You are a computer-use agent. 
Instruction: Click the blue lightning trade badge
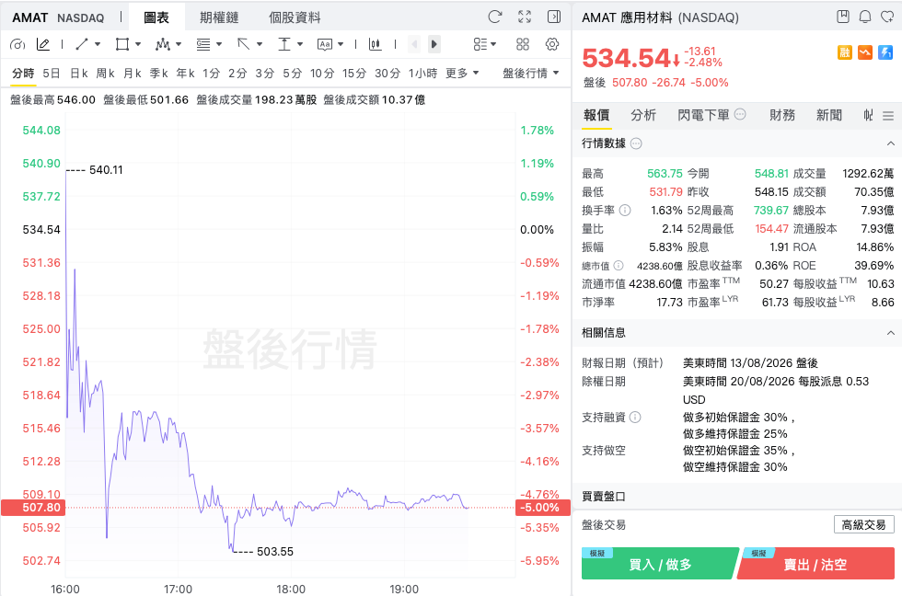click(885, 52)
